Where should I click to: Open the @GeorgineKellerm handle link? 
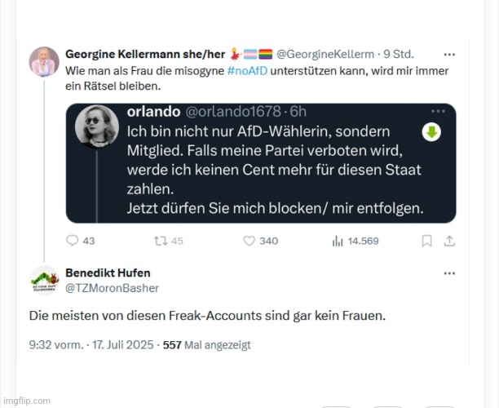click(x=325, y=55)
